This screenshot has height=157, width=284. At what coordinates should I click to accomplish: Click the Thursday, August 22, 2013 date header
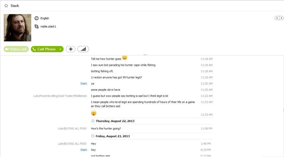115,121
